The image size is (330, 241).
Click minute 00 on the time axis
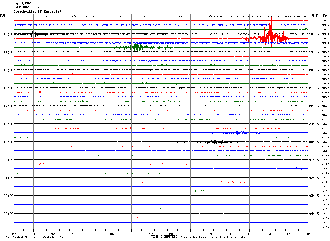14,234
